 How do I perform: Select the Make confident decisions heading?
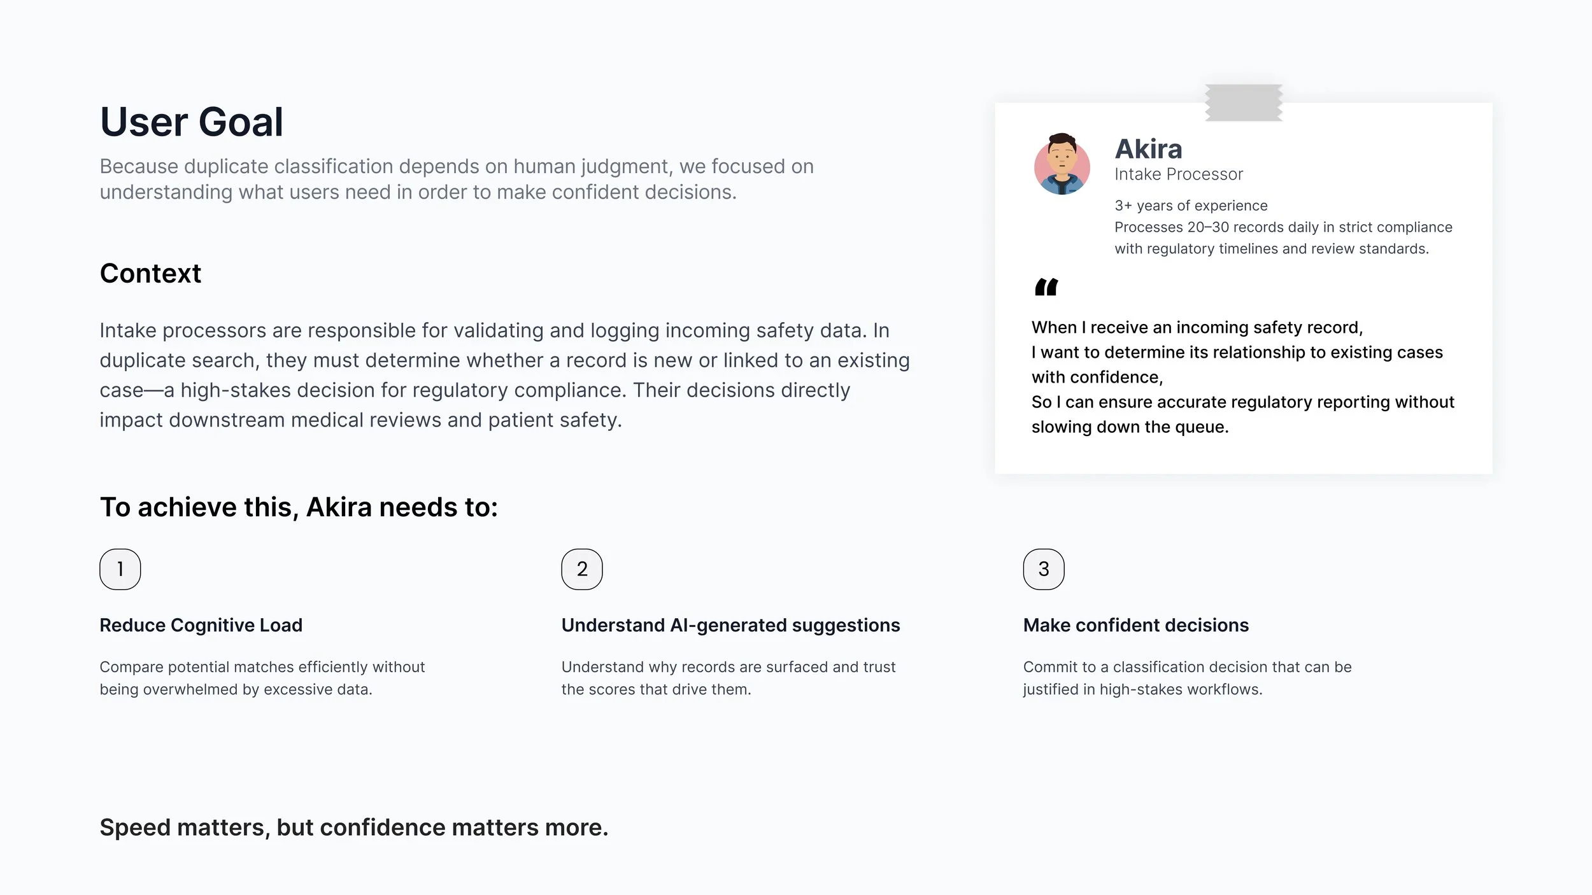point(1136,625)
